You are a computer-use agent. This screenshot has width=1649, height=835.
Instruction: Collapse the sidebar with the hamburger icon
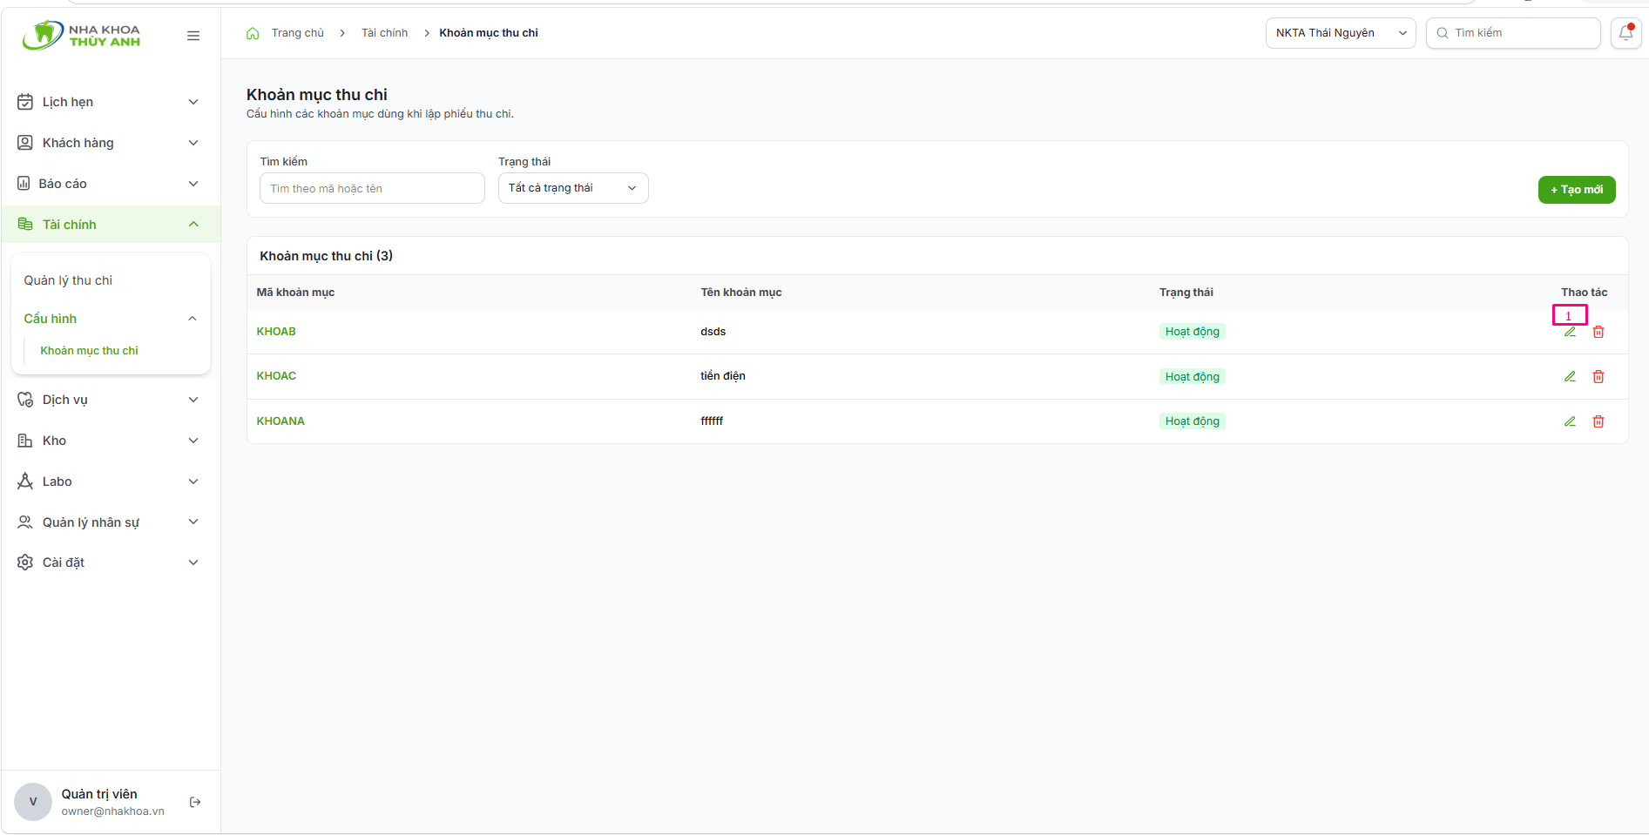coord(193,36)
